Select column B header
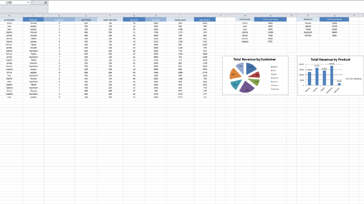This screenshot has height=204, width=364. (x=9, y=16)
